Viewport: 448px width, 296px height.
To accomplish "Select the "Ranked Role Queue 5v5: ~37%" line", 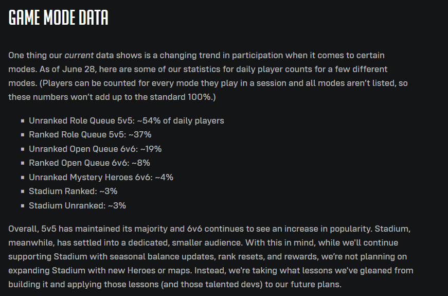I will point(90,135).
